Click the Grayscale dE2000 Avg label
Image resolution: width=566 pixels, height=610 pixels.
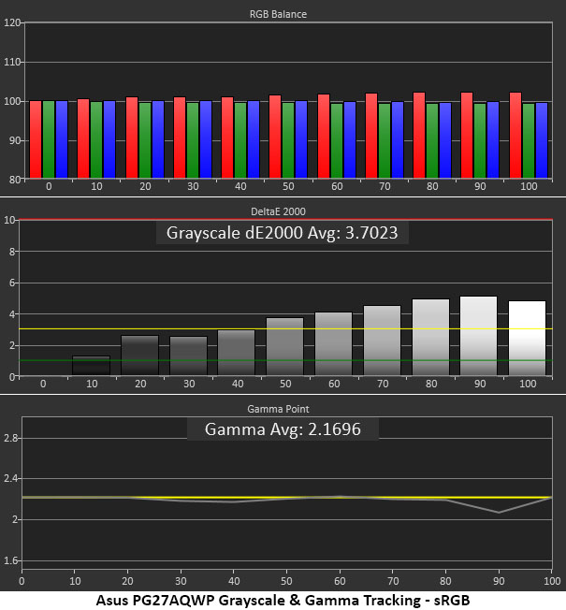click(x=282, y=233)
